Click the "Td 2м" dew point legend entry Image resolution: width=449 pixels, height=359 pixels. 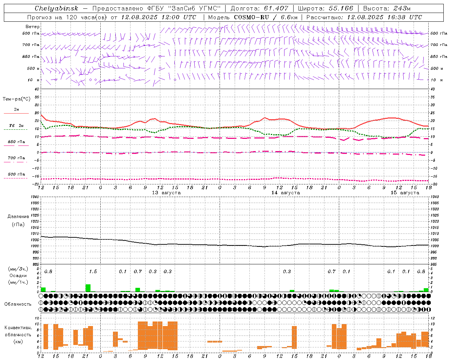[16, 126]
